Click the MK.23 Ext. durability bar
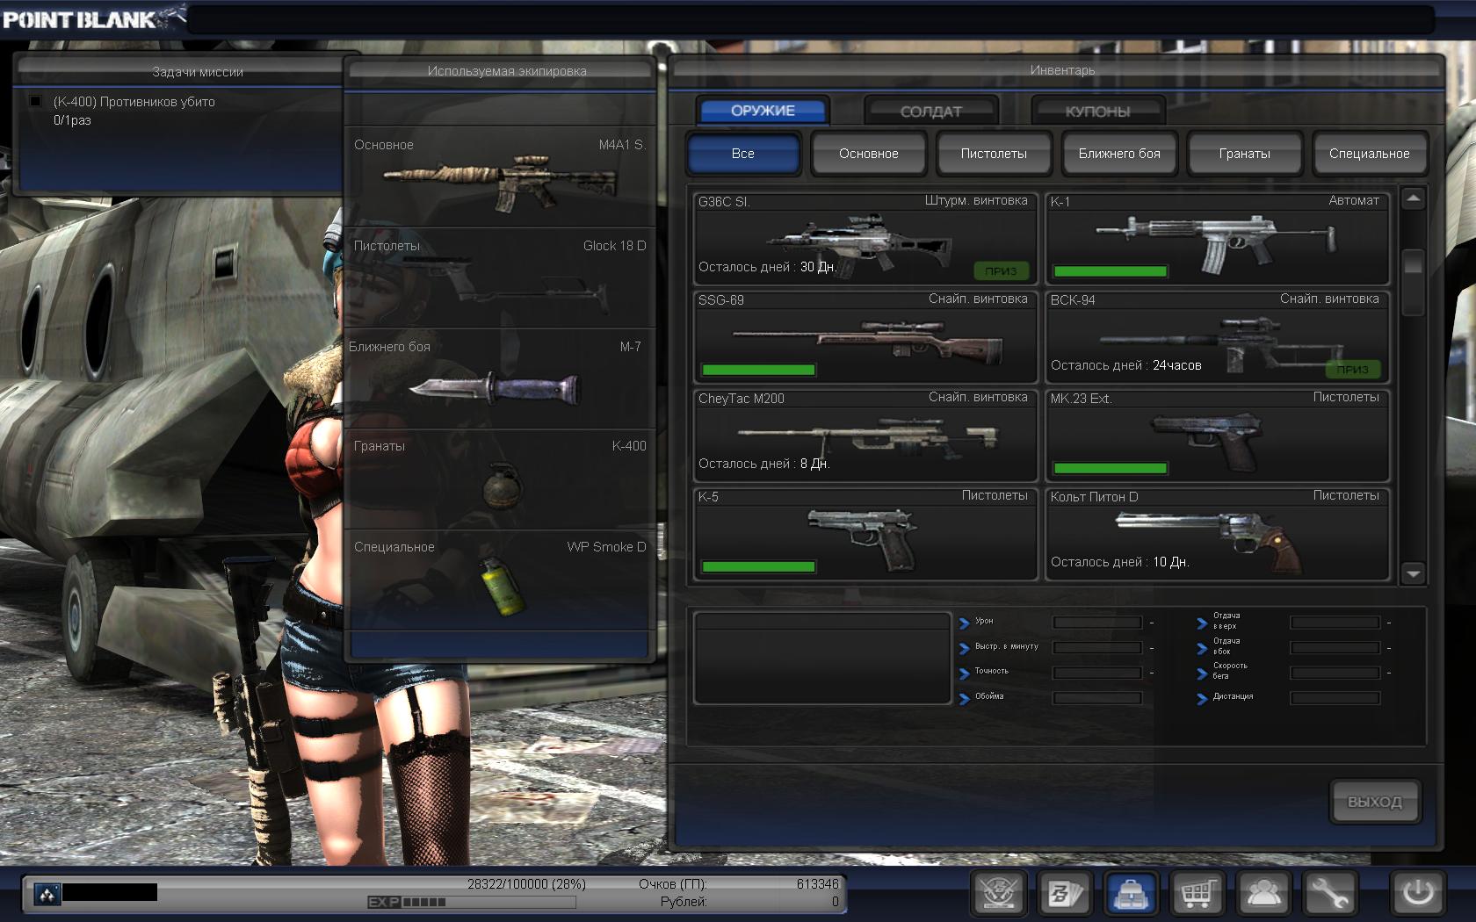This screenshot has height=922, width=1476. pyautogui.click(x=1110, y=469)
